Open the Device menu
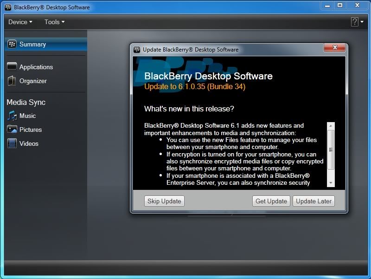This screenshot has width=371, height=279. [20, 22]
